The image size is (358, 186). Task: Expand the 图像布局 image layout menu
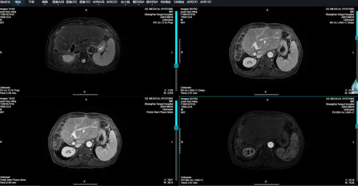pyautogui.click(x=58, y=2)
